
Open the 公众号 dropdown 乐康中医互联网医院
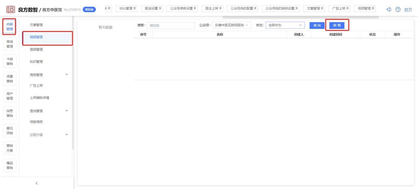pos(232,25)
